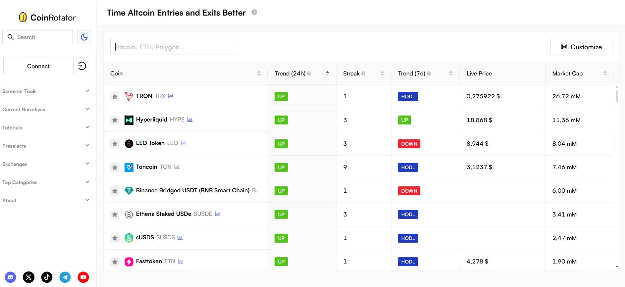Expand the Screener Tools menu
Screen dimensions: 625x287
pos(46,91)
